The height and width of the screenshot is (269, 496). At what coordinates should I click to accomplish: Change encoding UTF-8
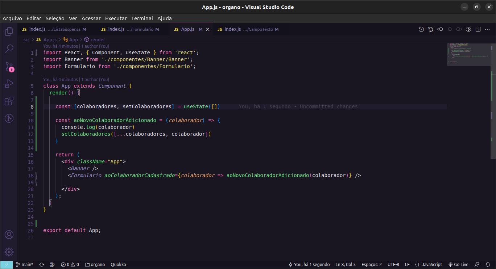(393, 265)
